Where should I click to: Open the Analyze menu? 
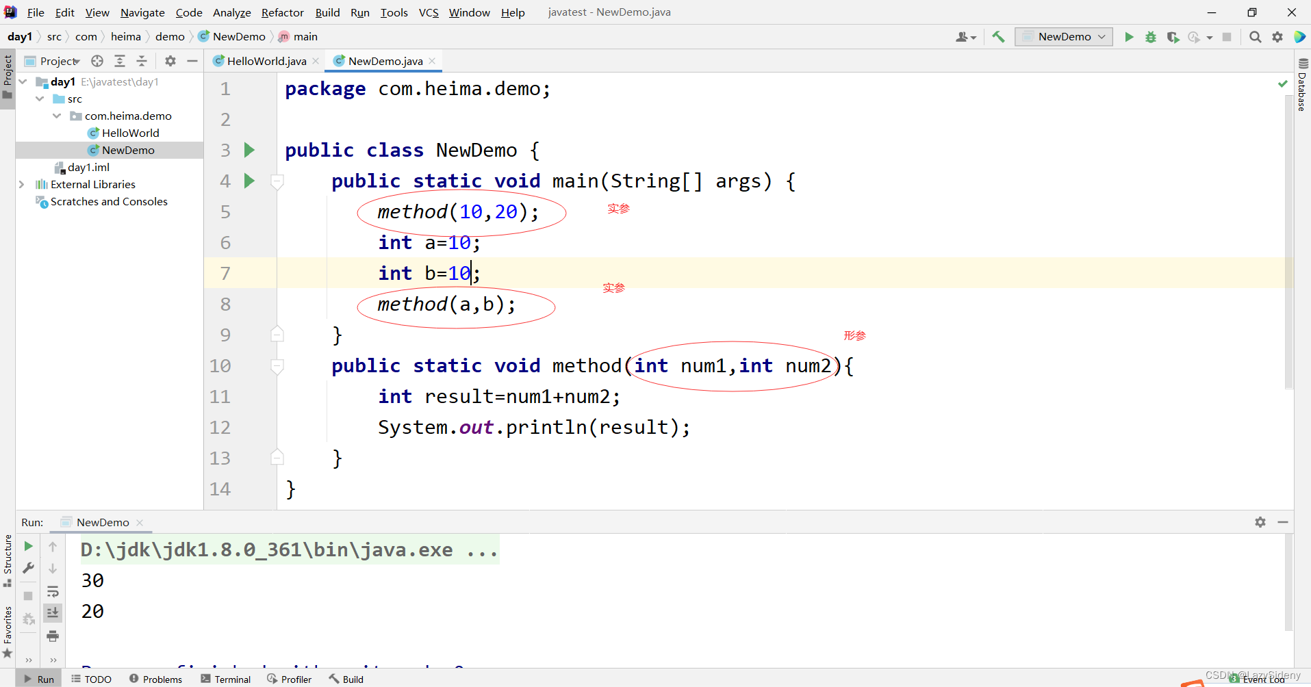click(231, 12)
